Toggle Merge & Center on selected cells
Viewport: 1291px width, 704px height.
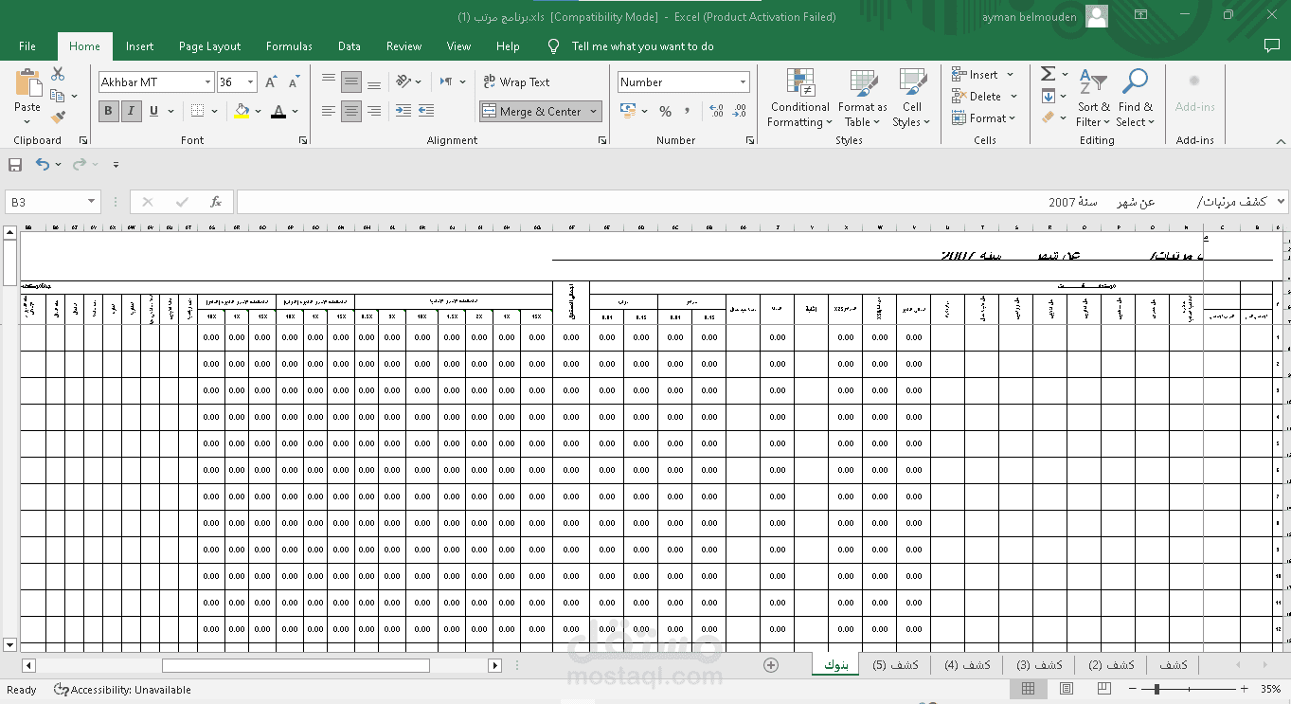pyautogui.click(x=533, y=111)
